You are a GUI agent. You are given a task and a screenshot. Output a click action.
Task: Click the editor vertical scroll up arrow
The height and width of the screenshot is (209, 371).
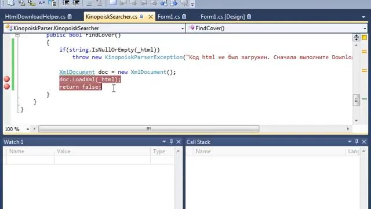point(356,45)
